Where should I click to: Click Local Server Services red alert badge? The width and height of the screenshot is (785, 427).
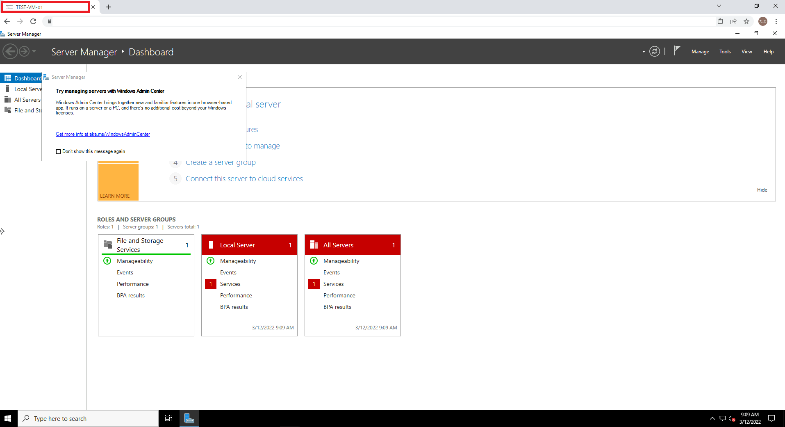pyautogui.click(x=211, y=284)
